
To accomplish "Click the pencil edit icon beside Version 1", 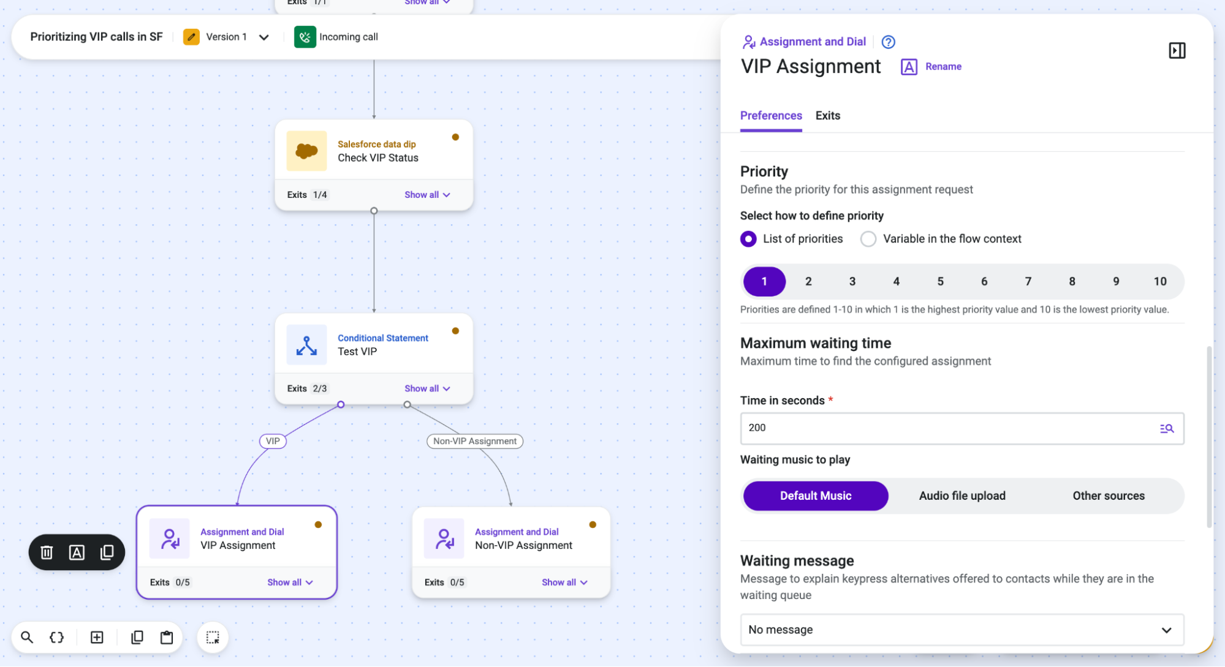I will click(x=191, y=37).
